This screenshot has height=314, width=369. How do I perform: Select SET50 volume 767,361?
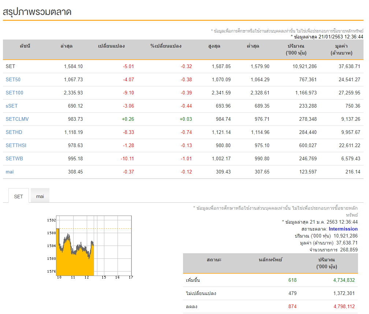pyautogui.click(x=308, y=79)
